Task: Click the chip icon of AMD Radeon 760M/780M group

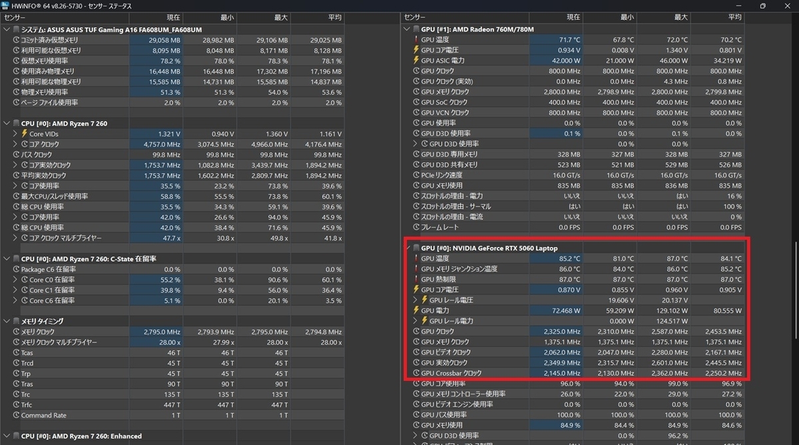Action: tap(415, 29)
